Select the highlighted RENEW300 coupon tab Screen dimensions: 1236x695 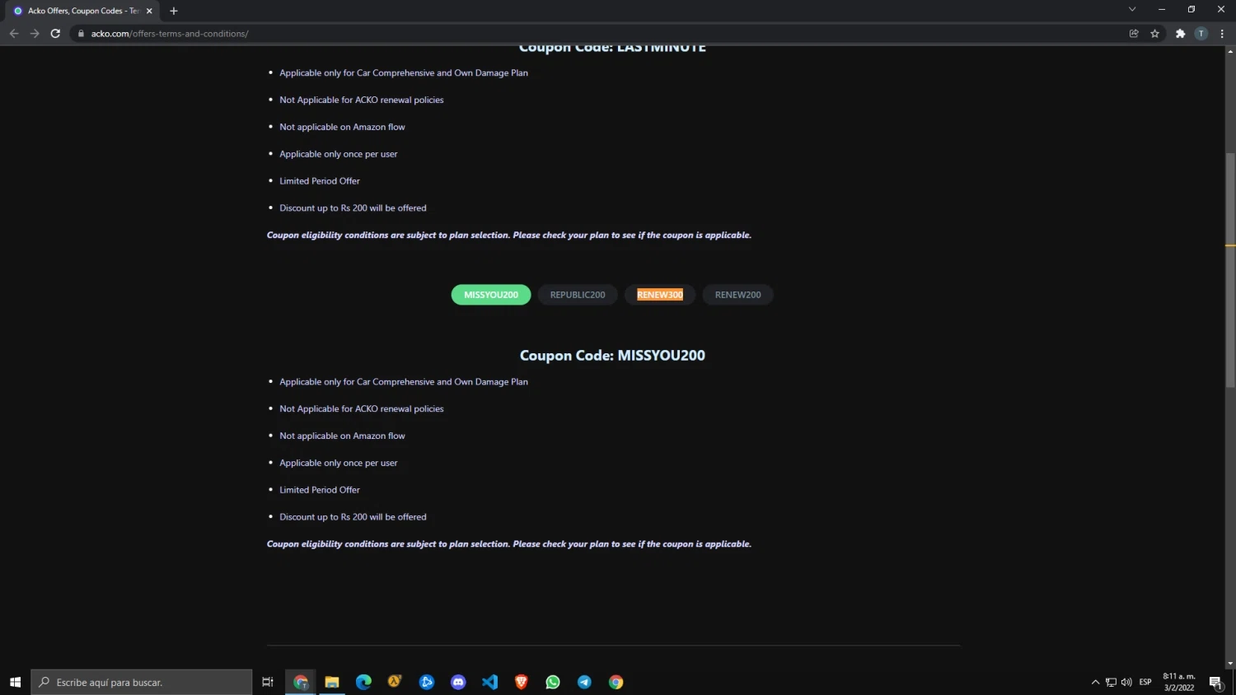coord(660,295)
